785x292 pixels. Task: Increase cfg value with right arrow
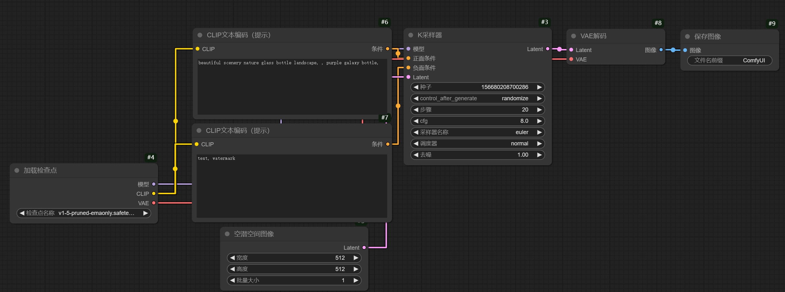click(x=539, y=121)
